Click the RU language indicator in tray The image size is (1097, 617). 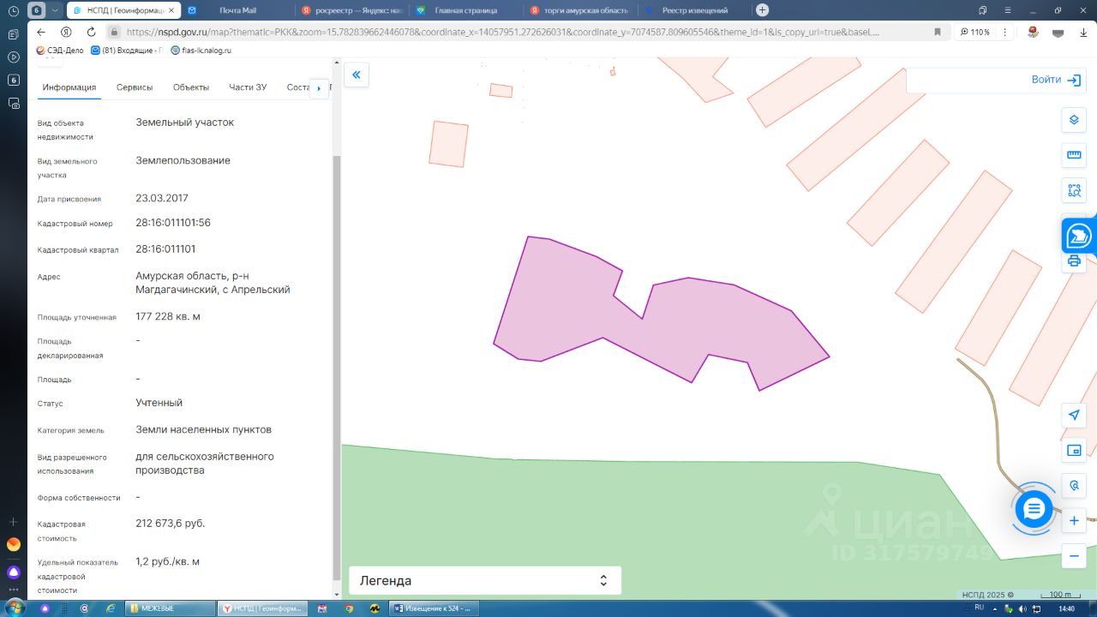pyautogui.click(x=979, y=608)
